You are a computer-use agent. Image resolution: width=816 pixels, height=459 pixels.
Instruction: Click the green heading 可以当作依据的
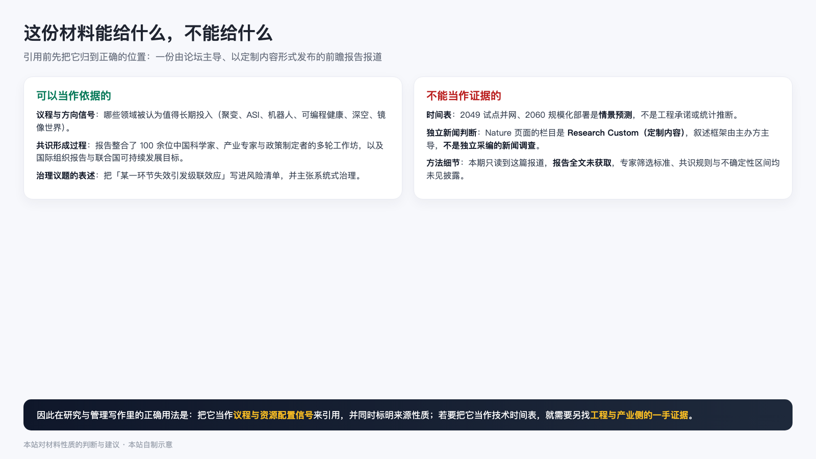[x=73, y=96]
